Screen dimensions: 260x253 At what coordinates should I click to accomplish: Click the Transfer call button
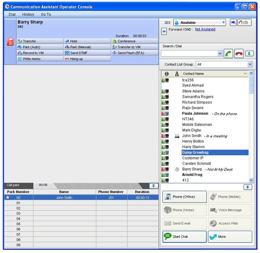point(40,41)
